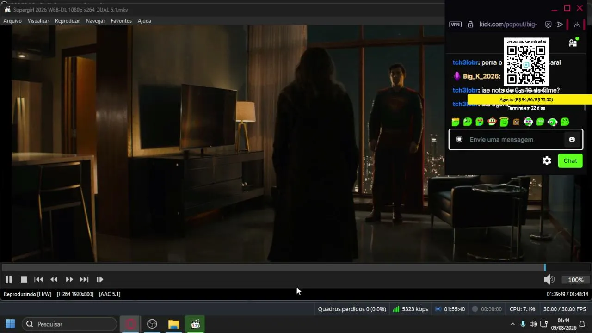Skip to the previous file
The image size is (592, 333).
pyautogui.click(x=39, y=279)
